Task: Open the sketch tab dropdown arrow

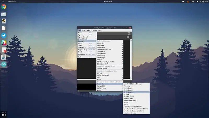Action: (x=128, y=37)
